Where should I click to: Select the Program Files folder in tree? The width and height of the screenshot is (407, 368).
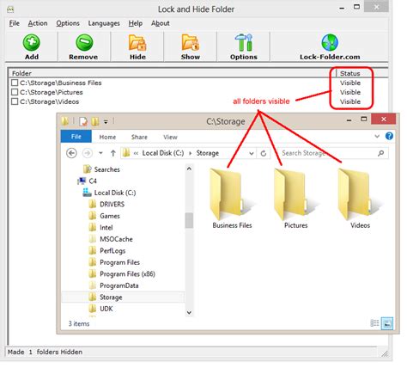point(119,262)
